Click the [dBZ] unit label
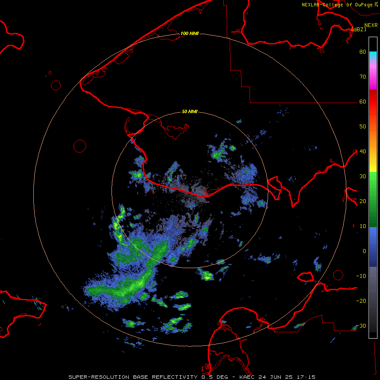This screenshot has height=380, width=380. pyautogui.click(x=358, y=29)
